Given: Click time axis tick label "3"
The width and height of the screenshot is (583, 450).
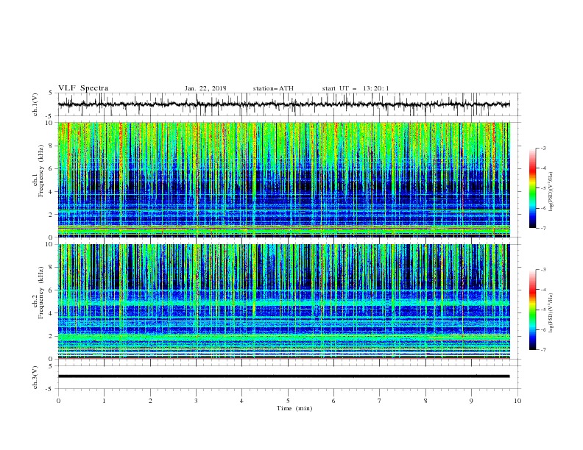Looking at the screenshot, I should [196, 401].
